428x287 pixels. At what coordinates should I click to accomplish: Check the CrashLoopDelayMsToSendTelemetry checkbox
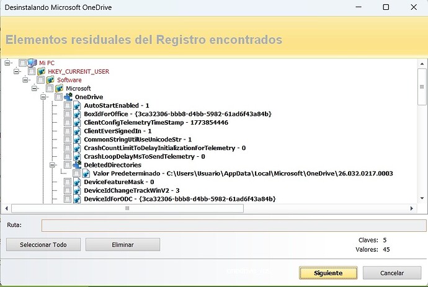click(68, 156)
